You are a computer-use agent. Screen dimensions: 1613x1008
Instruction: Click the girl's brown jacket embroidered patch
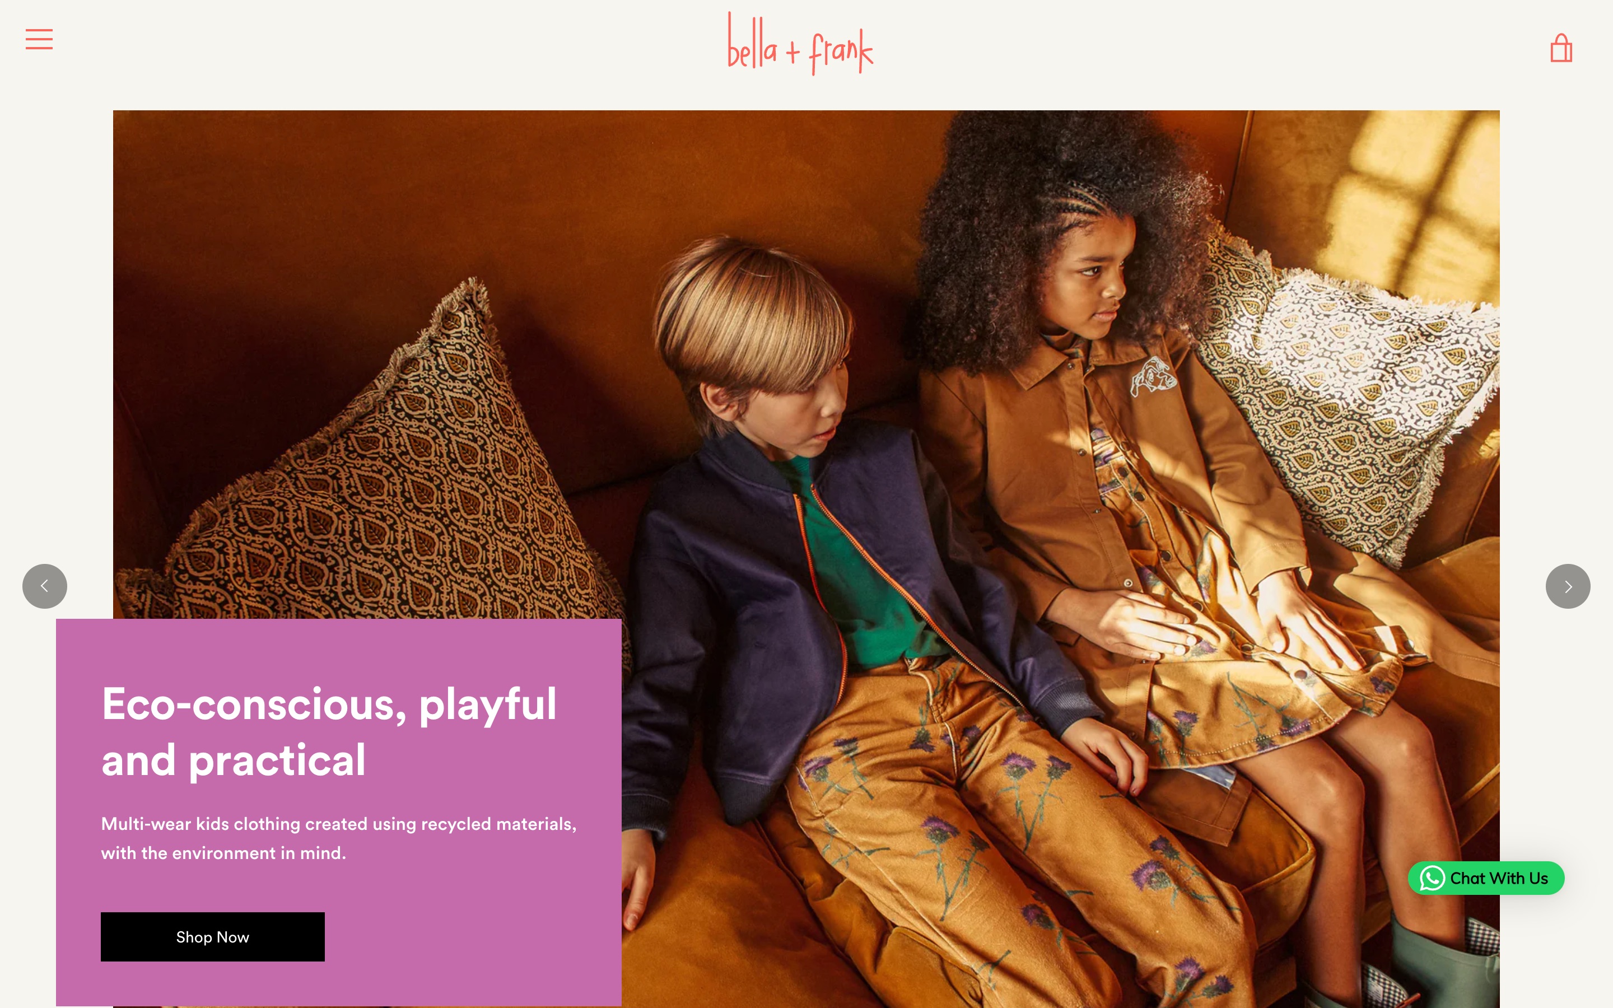pyautogui.click(x=1153, y=377)
